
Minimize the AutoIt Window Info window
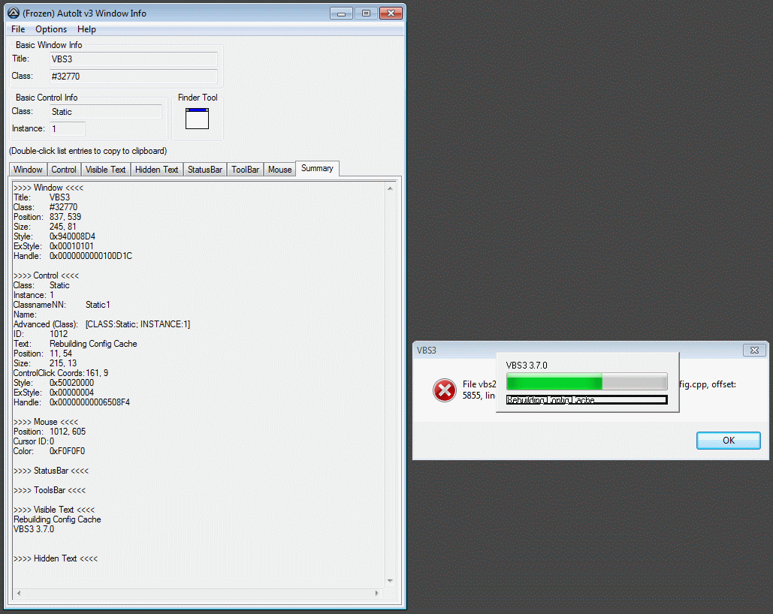pos(341,14)
